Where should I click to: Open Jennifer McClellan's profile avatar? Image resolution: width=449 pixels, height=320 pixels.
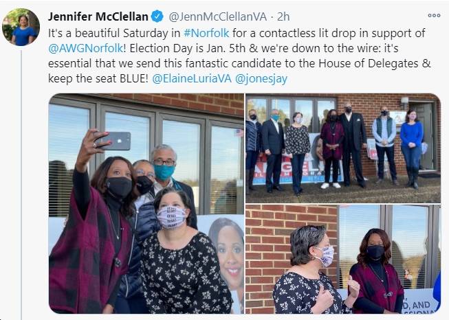[21, 27]
